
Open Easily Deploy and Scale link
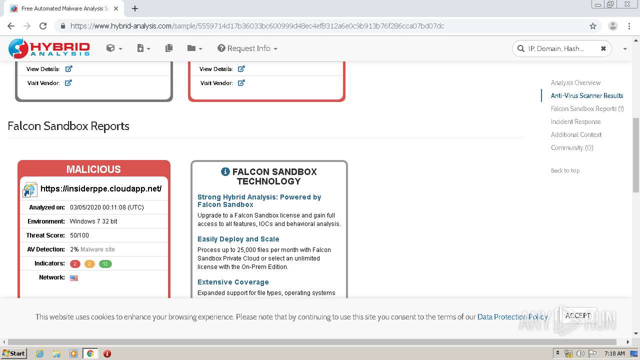click(x=238, y=239)
